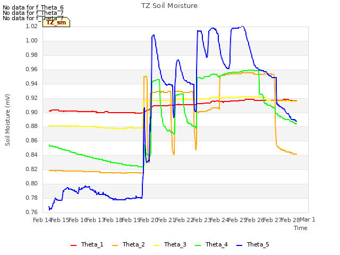The height and width of the screenshot is (255, 340).
Task: Click the Feb 17 x-axis tick label
Action: coord(96,220)
